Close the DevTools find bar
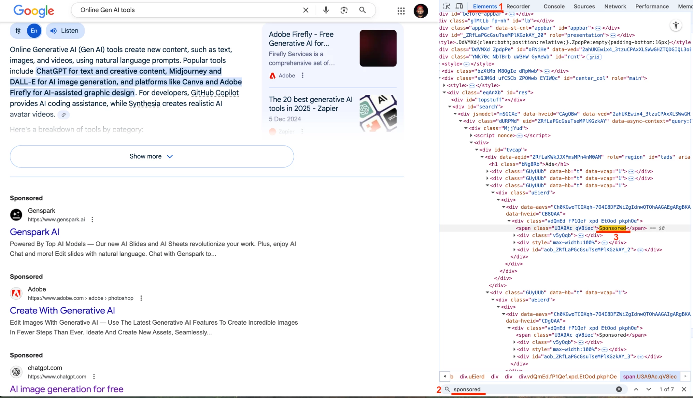693x398 pixels. tap(684, 389)
